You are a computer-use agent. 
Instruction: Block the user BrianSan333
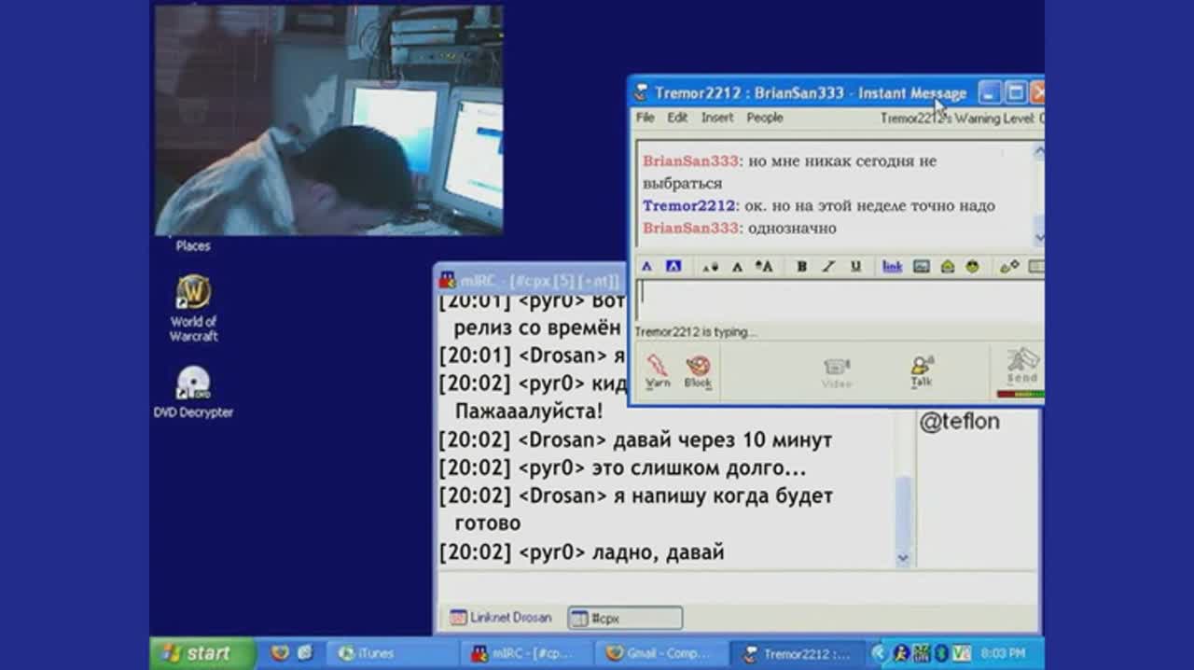coord(698,370)
